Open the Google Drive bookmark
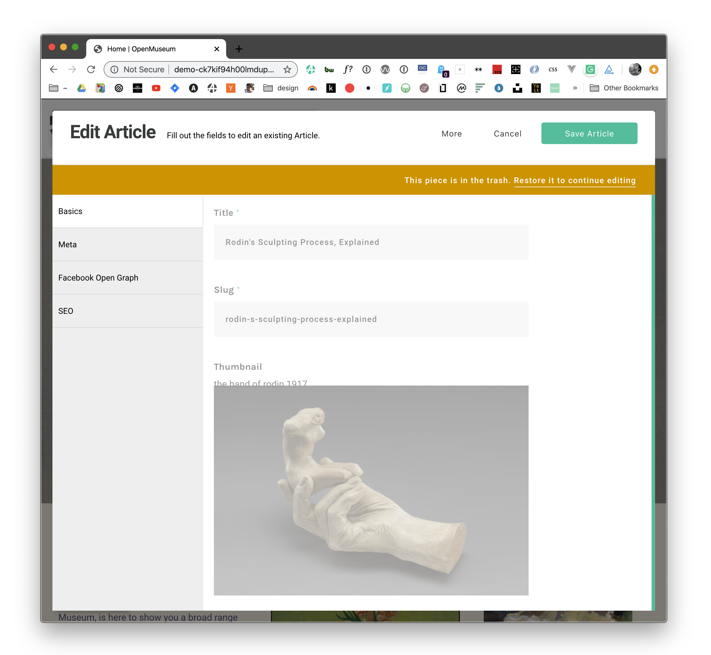Image resolution: width=711 pixels, height=655 pixels. 82,88
